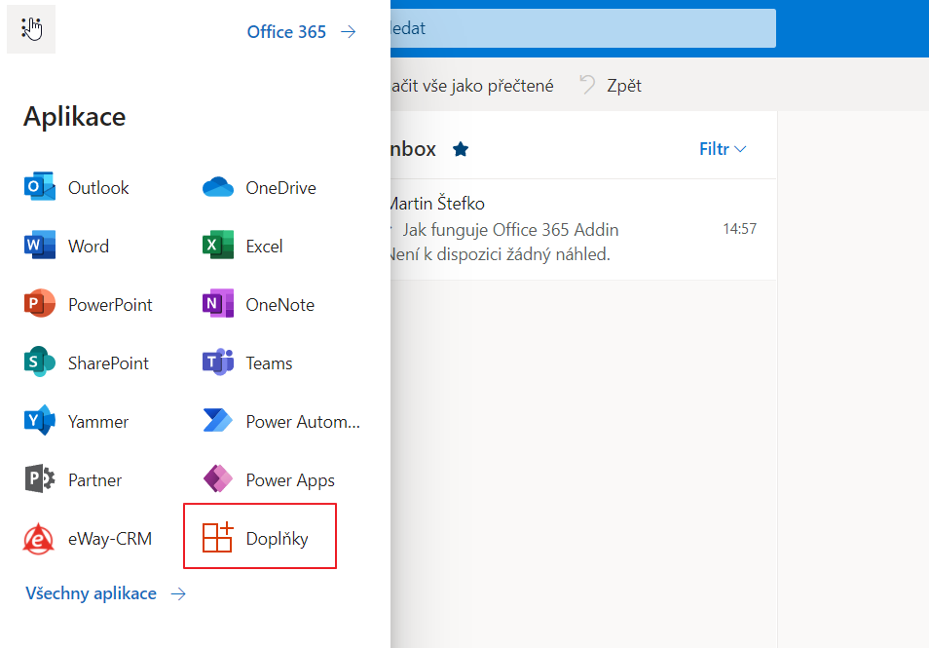Click the Všechny aplikace arrow icon
Viewport: 929px width, 648px height.
tap(178, 594)
